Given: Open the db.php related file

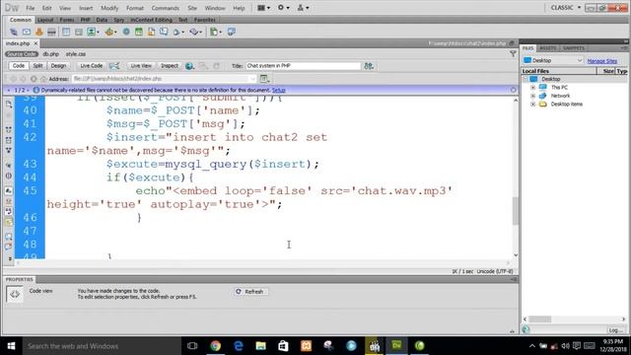Looking at the screenshot, I should click(50, 54).
